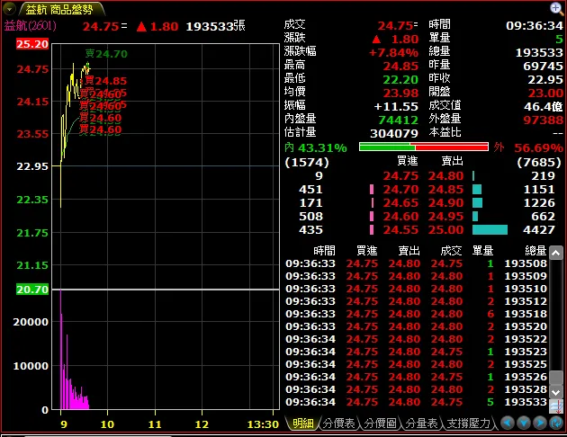Click the left arrow navigation icon
The width and height of the screenshot is (567, 437).
[508, 423]
